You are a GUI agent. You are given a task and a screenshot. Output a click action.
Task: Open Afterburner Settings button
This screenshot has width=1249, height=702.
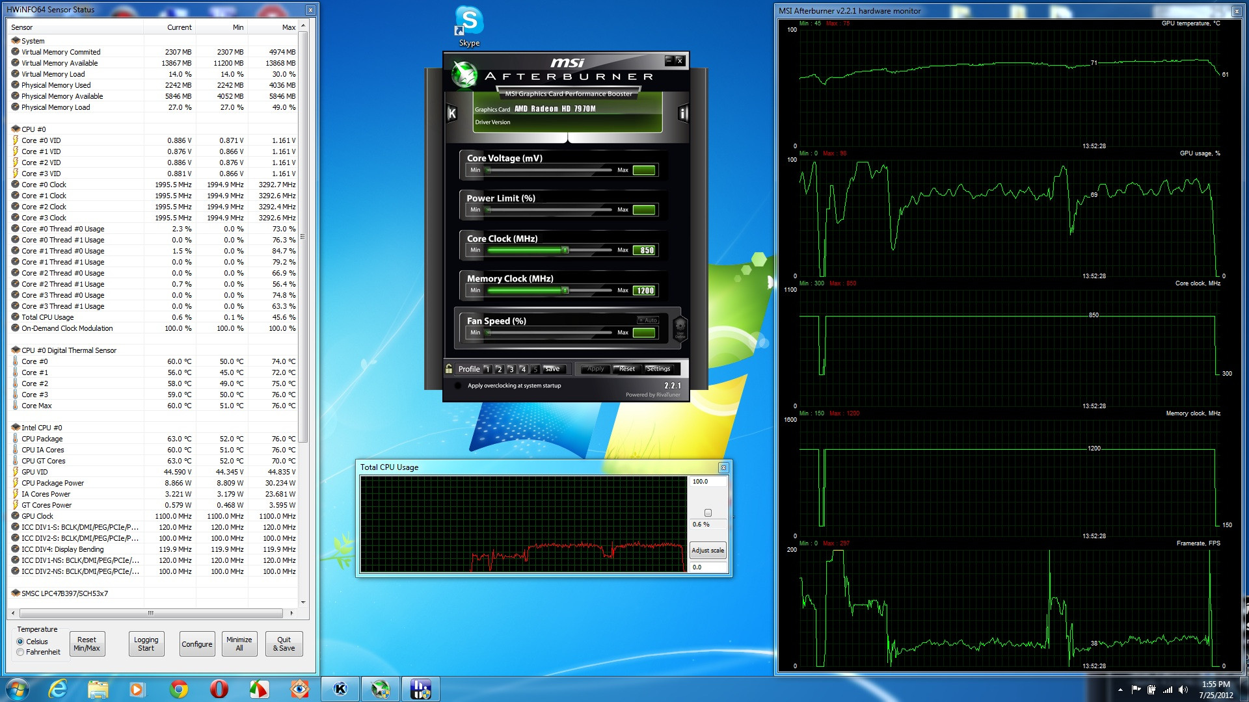[x=658, y=369]
